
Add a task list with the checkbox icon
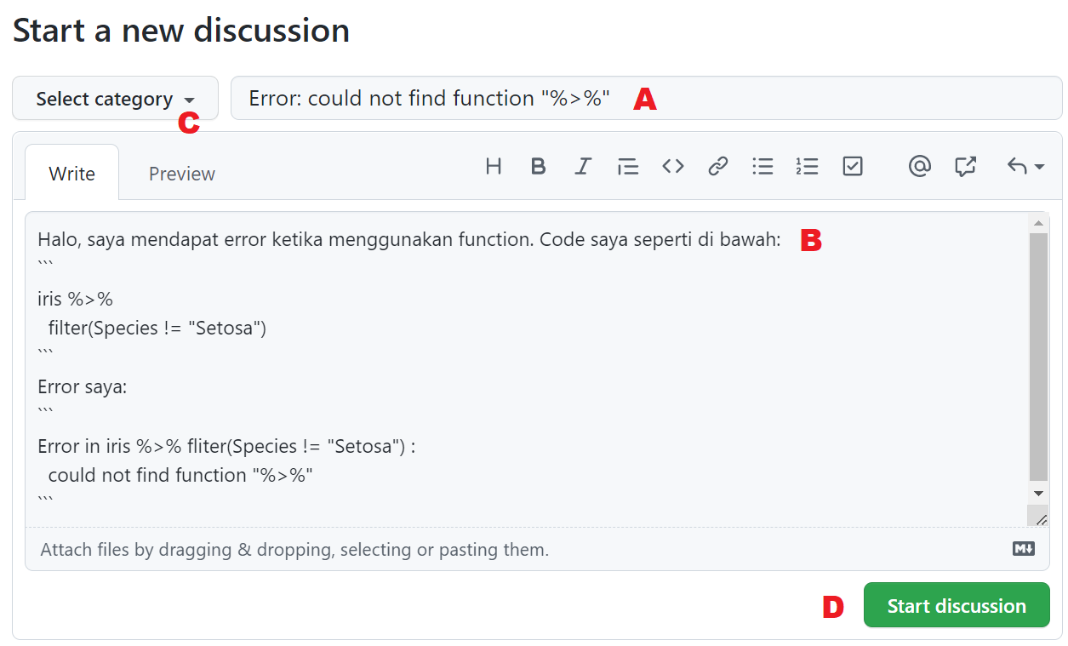pos(853,166)
